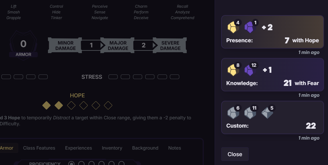
Task: View the Notes tab
Action: [174, 148]
